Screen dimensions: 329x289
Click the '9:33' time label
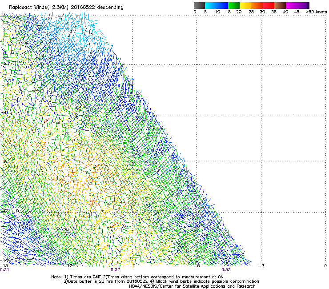click(x=226, y=270)
